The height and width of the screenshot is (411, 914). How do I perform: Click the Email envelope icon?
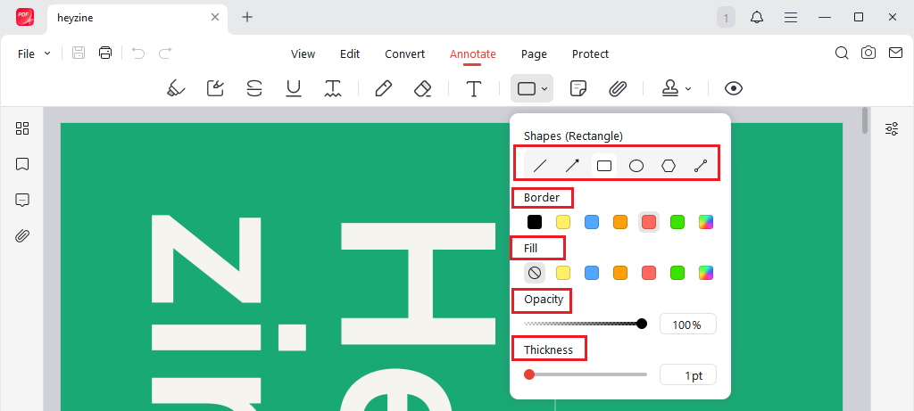[895, 53]
